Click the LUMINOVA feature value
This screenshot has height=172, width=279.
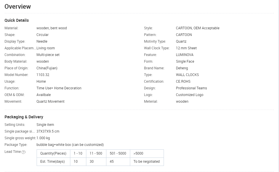[185, 55]
